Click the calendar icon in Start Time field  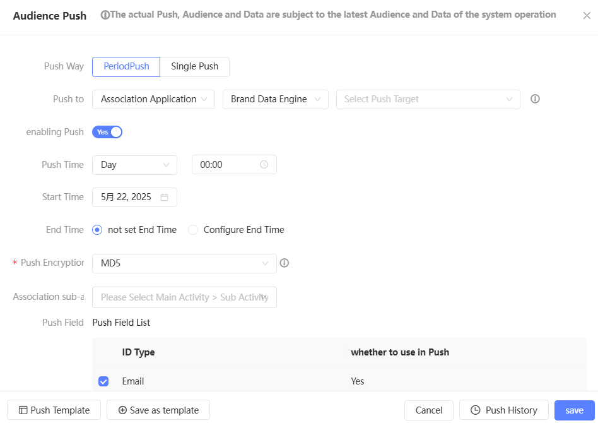pyautogui.click(x=164, y=197)
